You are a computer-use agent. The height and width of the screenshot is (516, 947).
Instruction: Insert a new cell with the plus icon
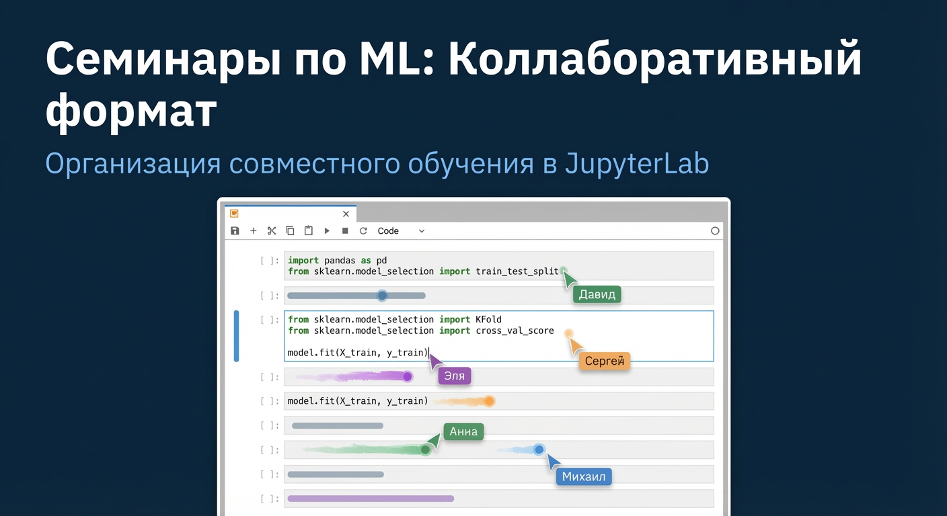[254, 230]
